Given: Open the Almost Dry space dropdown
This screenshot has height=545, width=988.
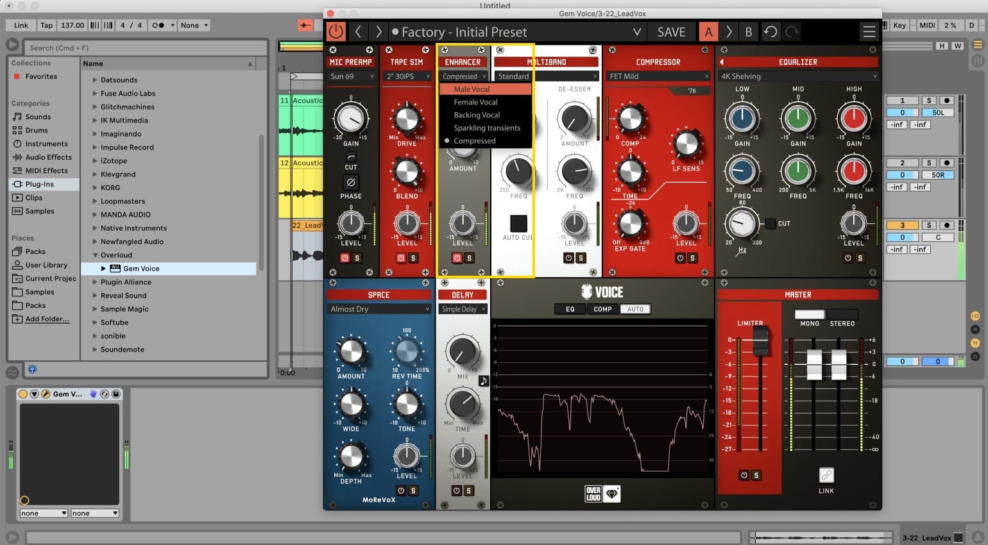Looking at the screenshot, I should [379, 309].
